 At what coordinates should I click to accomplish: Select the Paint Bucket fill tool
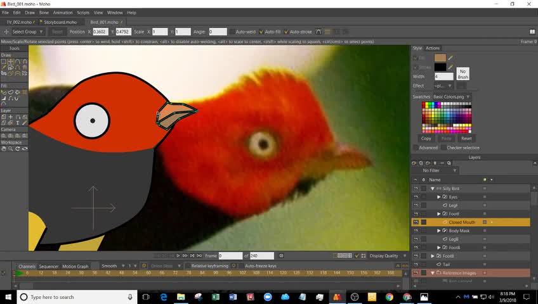pyautogui.click(x=18, y=92)
